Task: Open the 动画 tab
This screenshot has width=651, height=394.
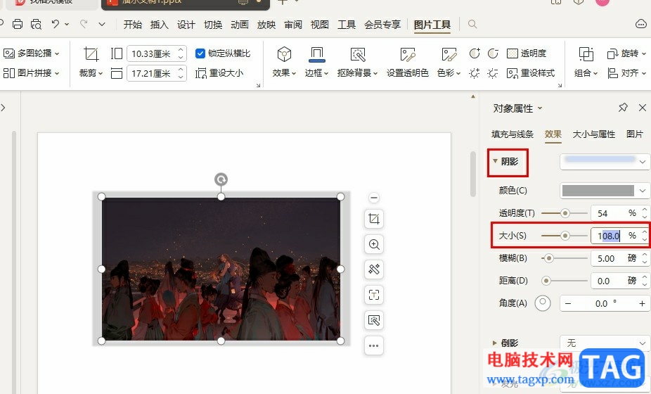Action: tap(240, 25)
